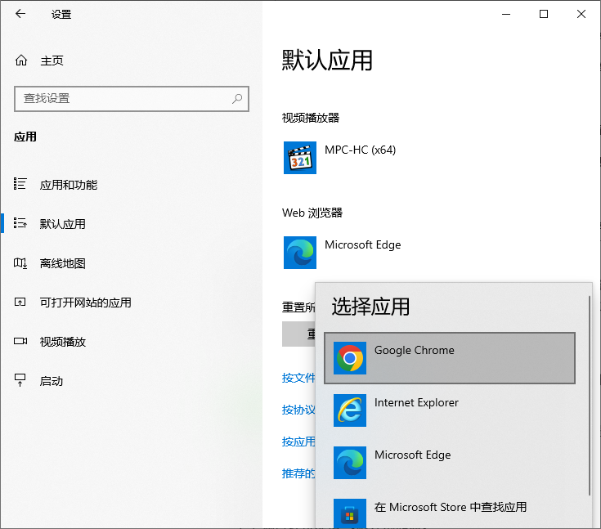Screen dimensions: 601x529
Task: Open 离线地图 settings page
Action: point(62,263)
